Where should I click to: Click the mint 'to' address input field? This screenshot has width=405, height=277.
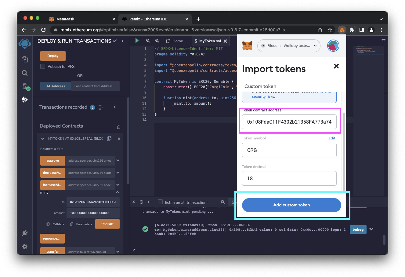(93, 202)
